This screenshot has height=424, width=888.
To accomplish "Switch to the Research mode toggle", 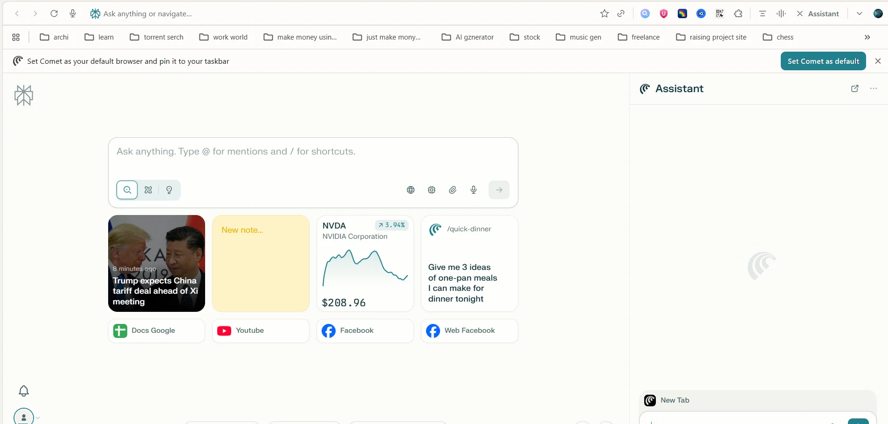I will tap(148, 190).
